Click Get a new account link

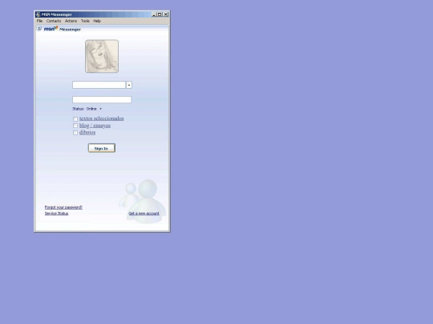144,214
